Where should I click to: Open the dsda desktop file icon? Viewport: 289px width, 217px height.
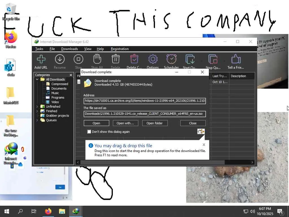click(11, 68)
